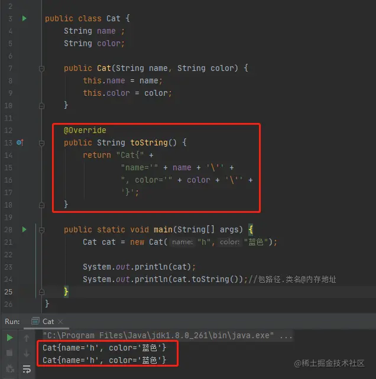Click the first Cat{name='h'} output line
The height and width of the screenshot is (379, 376).
pyautogui.click(x=105, y=348)
